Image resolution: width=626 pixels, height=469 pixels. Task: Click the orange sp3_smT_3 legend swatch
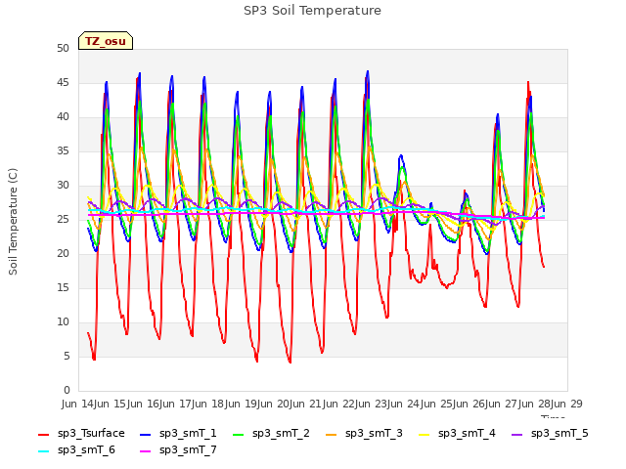tap(332, 434)
